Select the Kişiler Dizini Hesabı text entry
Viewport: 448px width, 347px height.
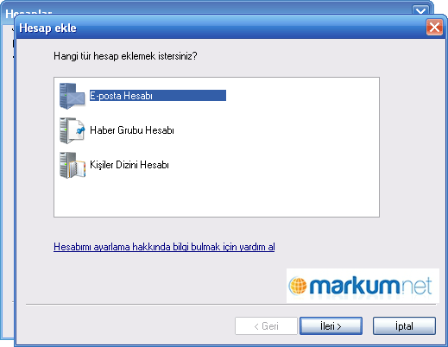point(129,165)
